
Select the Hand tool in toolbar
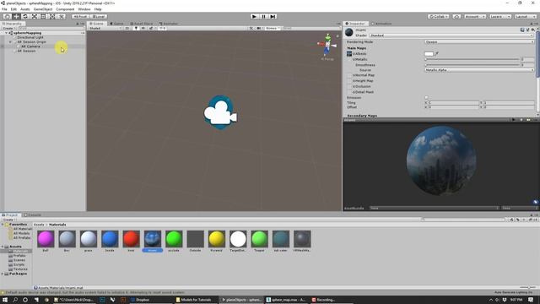pos(7,16)
